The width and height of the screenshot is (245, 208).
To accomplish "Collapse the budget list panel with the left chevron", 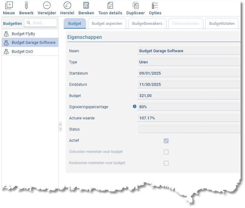I will 60,125.
